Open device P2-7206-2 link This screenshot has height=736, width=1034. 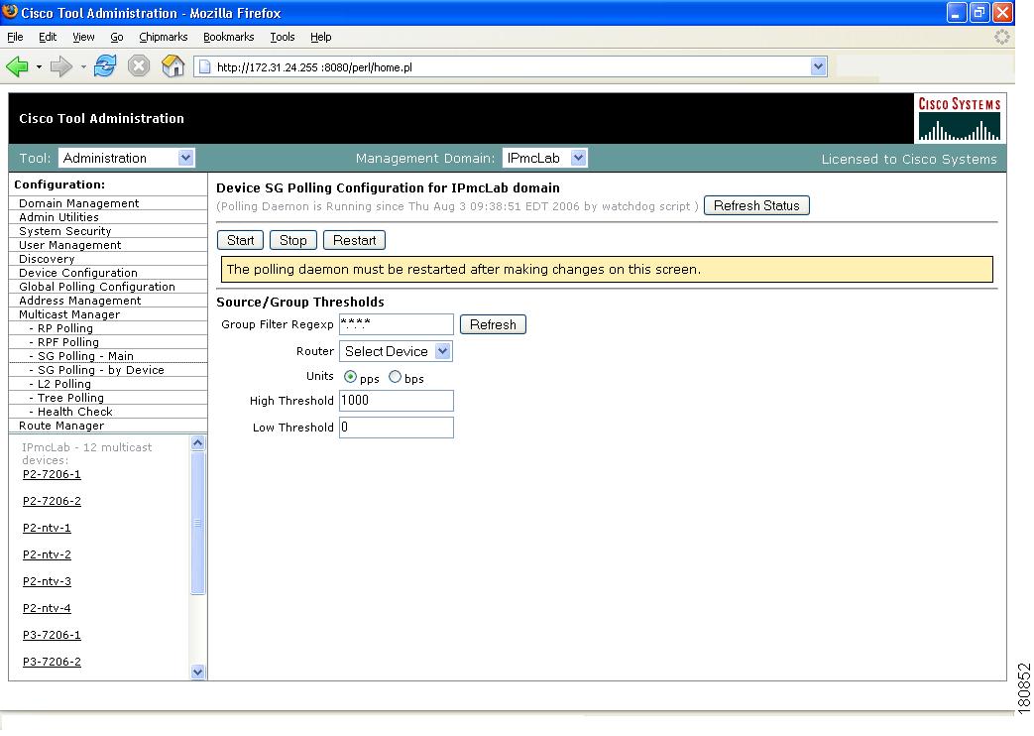click(x=52, y=501)
